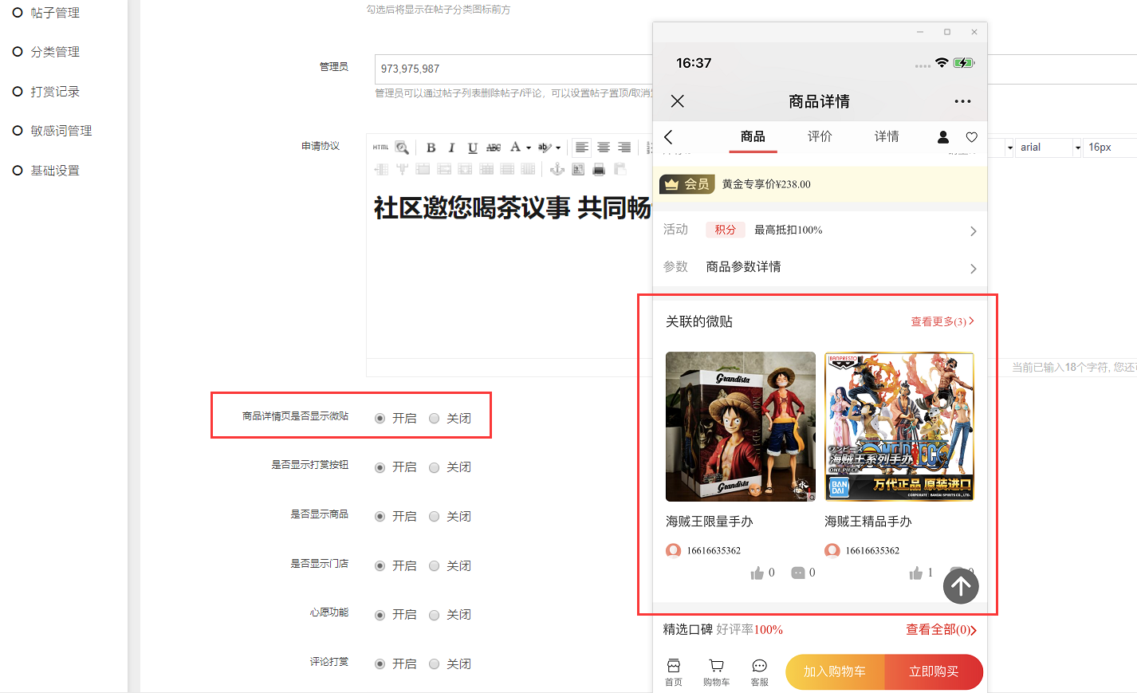Toggle bold formatting in the editor toolbar
Viewport: 1137px width, 693px height.
pyautogui.click(x=431, y=148)
